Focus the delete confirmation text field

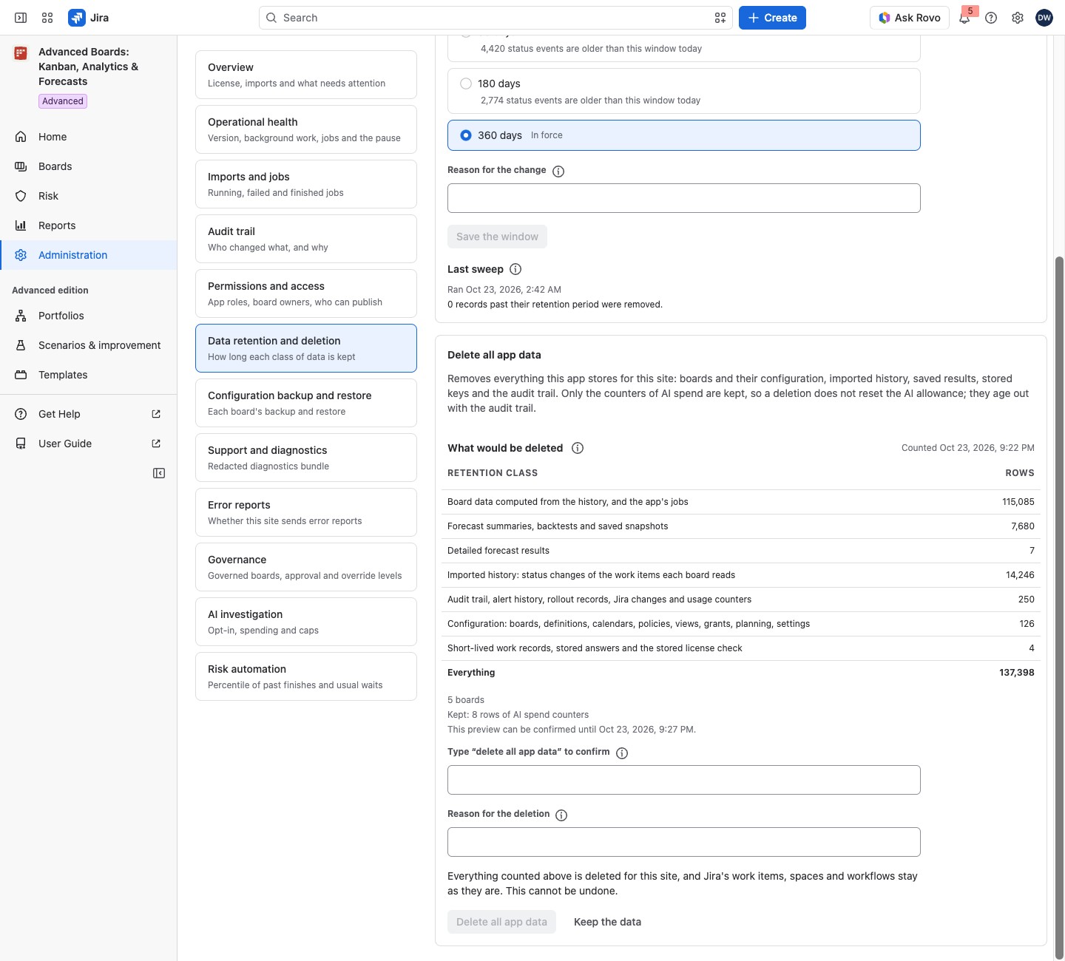[684, 780]
